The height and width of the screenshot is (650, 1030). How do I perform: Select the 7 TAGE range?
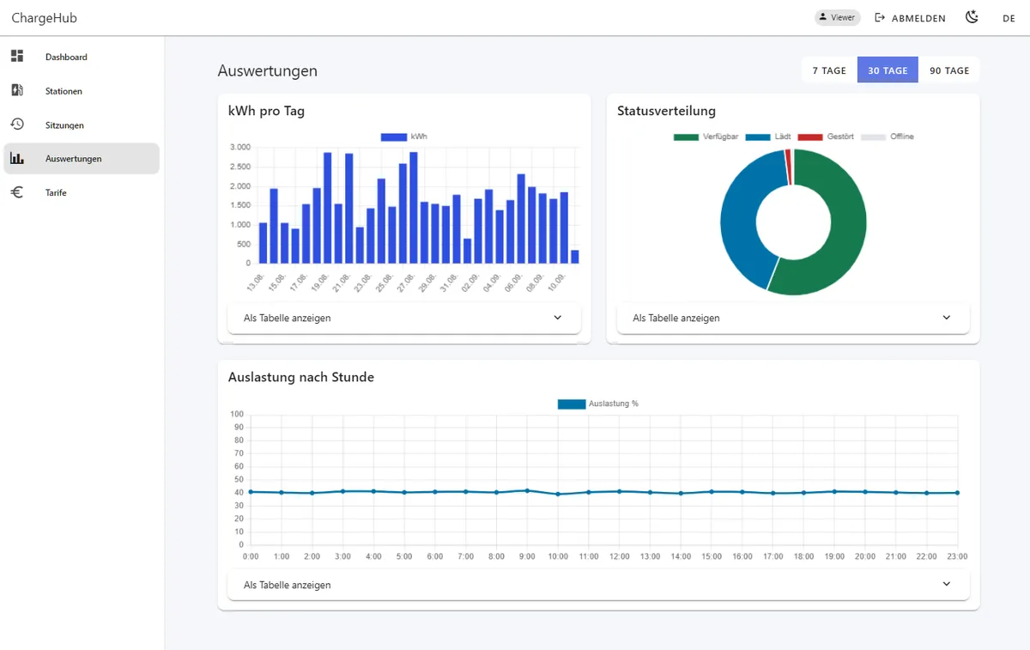click(x=829, y=70)
